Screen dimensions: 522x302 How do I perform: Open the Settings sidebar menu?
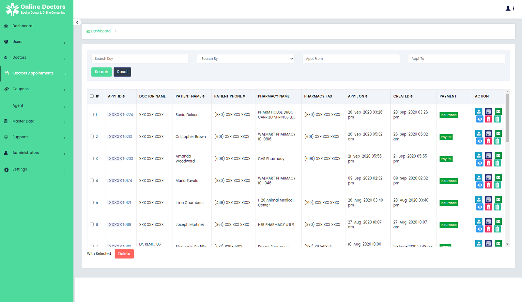point(20,169)
